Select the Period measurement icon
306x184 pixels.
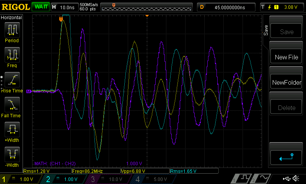pyautogui.click(x=12, y=30)
